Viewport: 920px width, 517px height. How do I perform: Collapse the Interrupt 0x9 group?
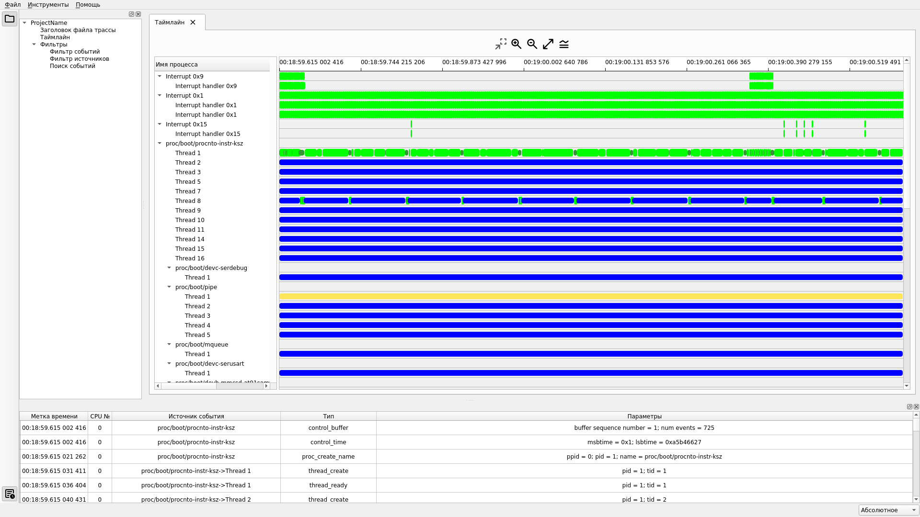click(160, 76)
